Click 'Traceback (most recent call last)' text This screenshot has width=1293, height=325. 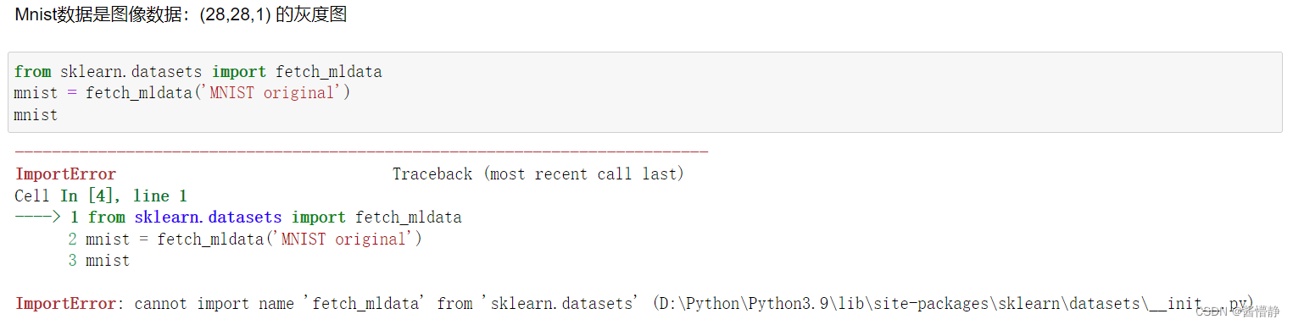click(x=538, y=174)
